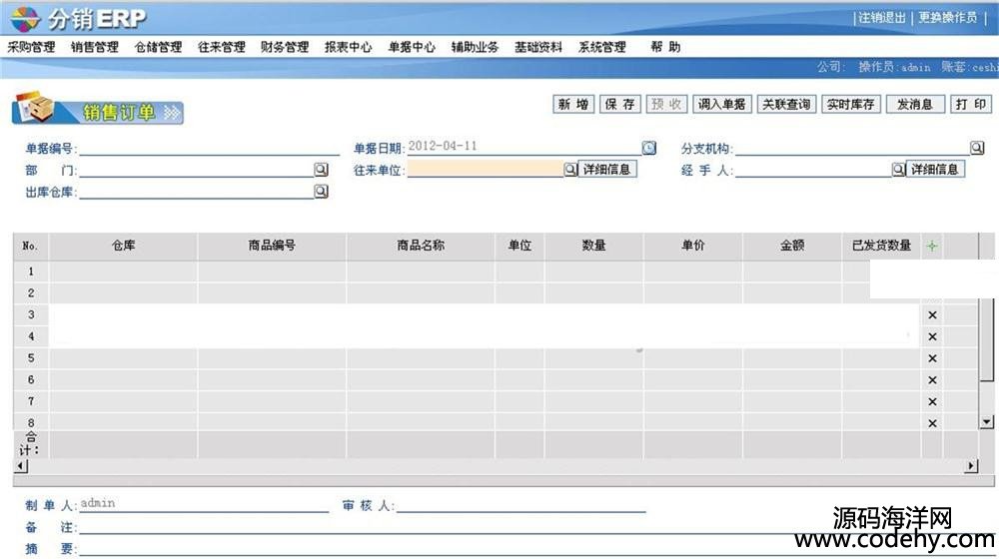This screenshot has width=999, height=559.
Task: Click the lookup icon for 出库仓库
Action: click(321, 191)
